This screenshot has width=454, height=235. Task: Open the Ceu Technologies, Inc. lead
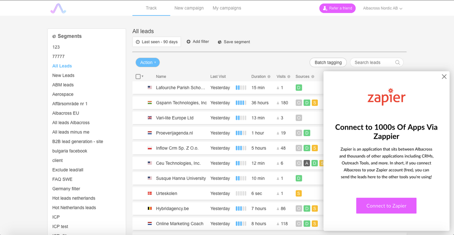178,163
